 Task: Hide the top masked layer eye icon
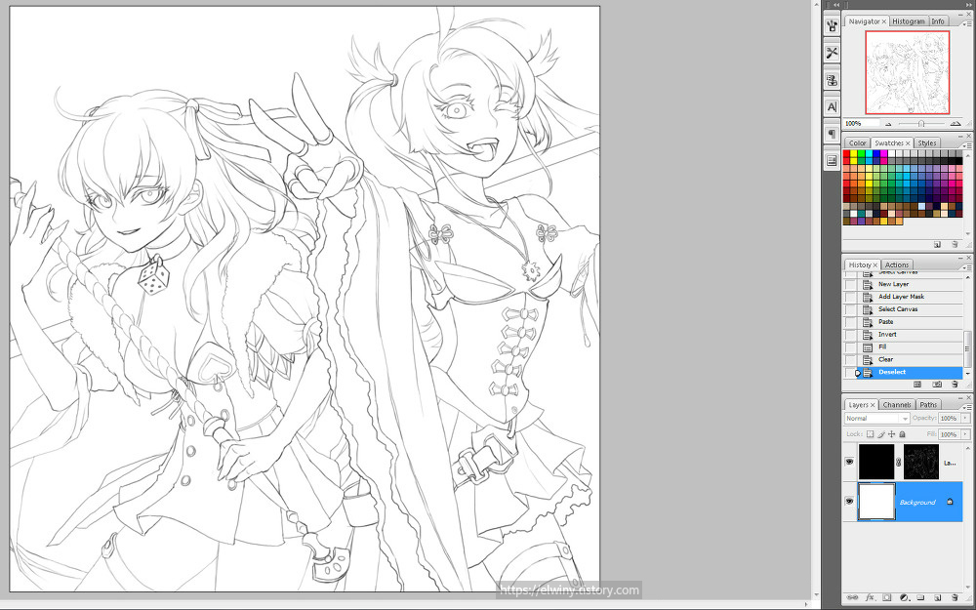click(849, 462)
